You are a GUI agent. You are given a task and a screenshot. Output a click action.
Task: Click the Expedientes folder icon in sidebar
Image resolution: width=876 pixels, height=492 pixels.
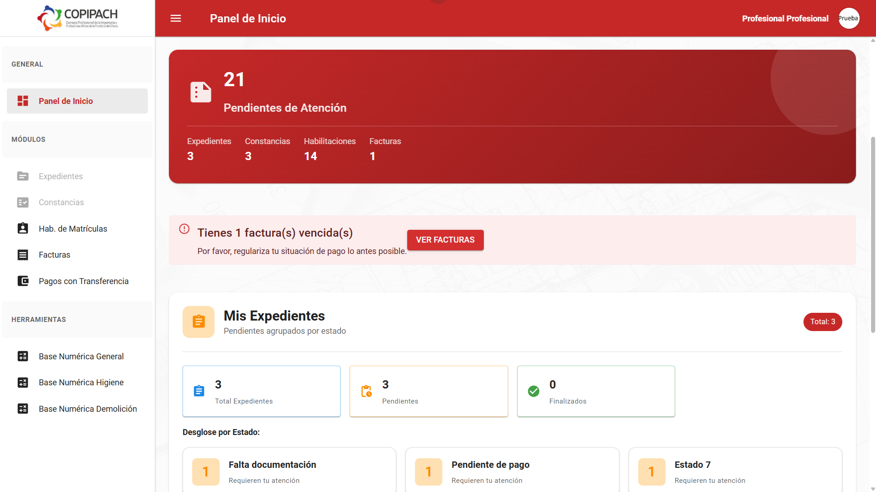coord(23,176)
